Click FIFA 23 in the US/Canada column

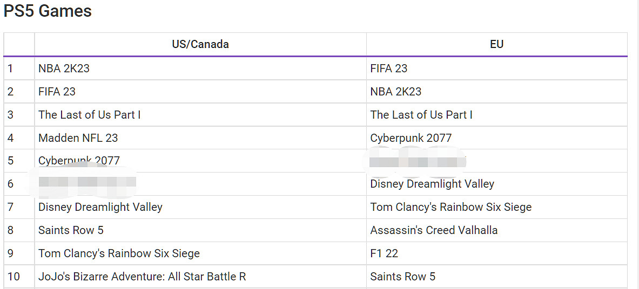57,92
